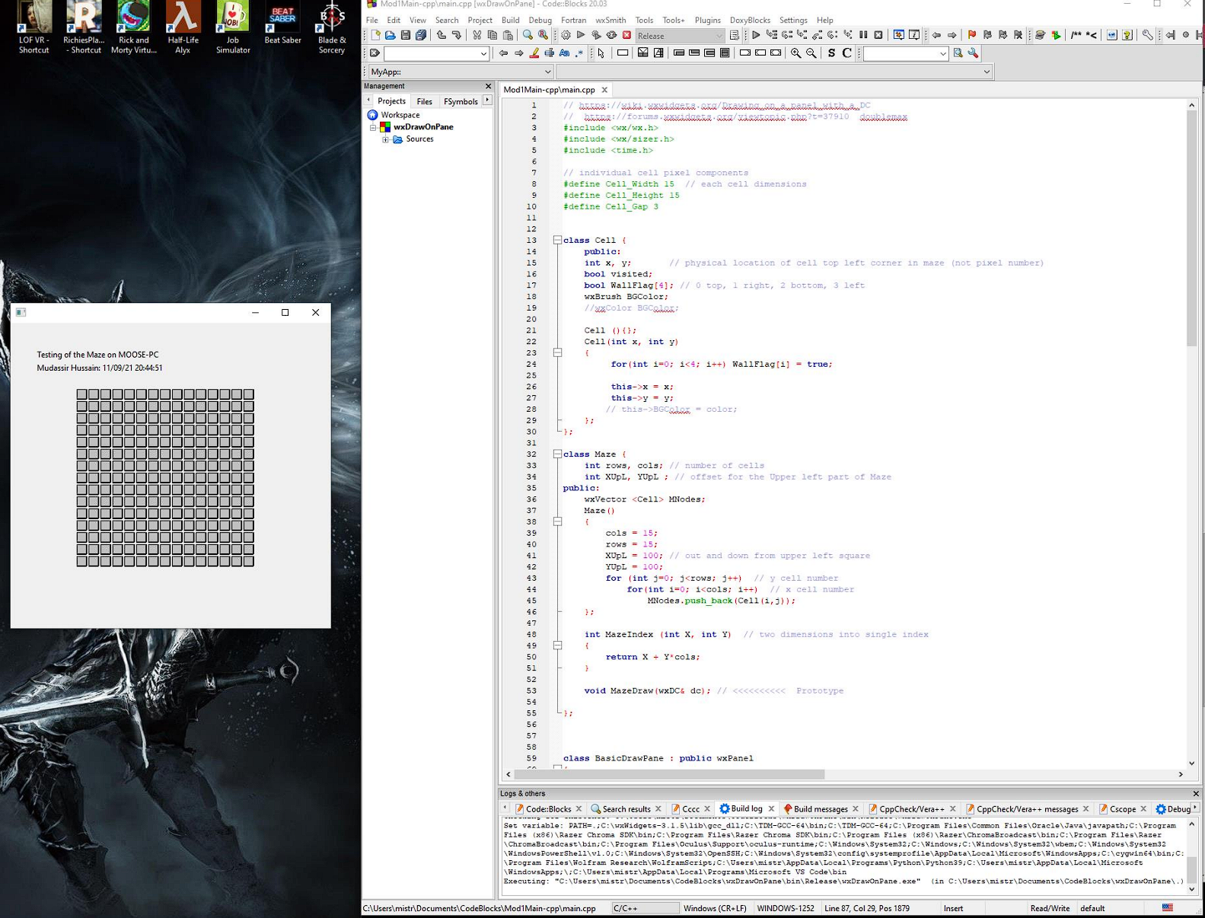Click the Zoom in magnifier icon
The width and height of the screenshot is (1205, 918).
coord(795,53)
